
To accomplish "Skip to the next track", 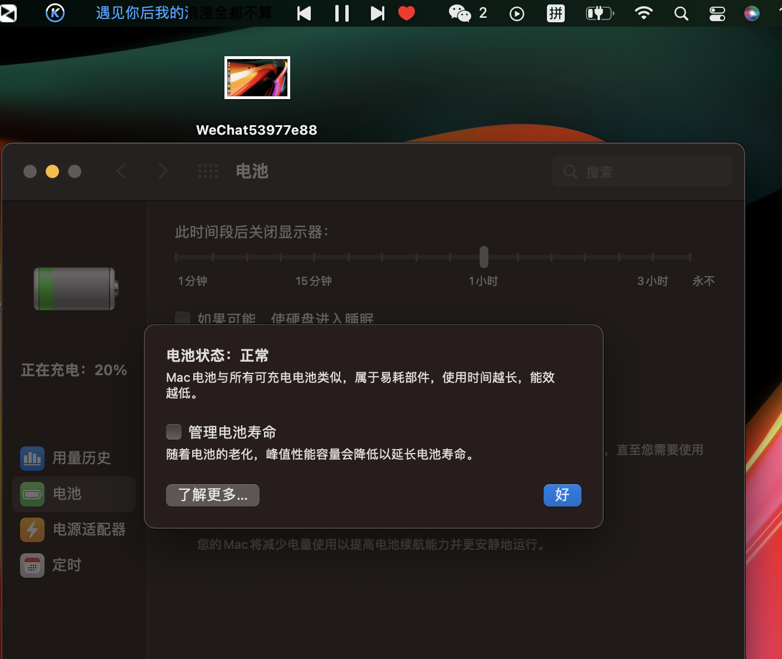I will [x=377, y=13].
